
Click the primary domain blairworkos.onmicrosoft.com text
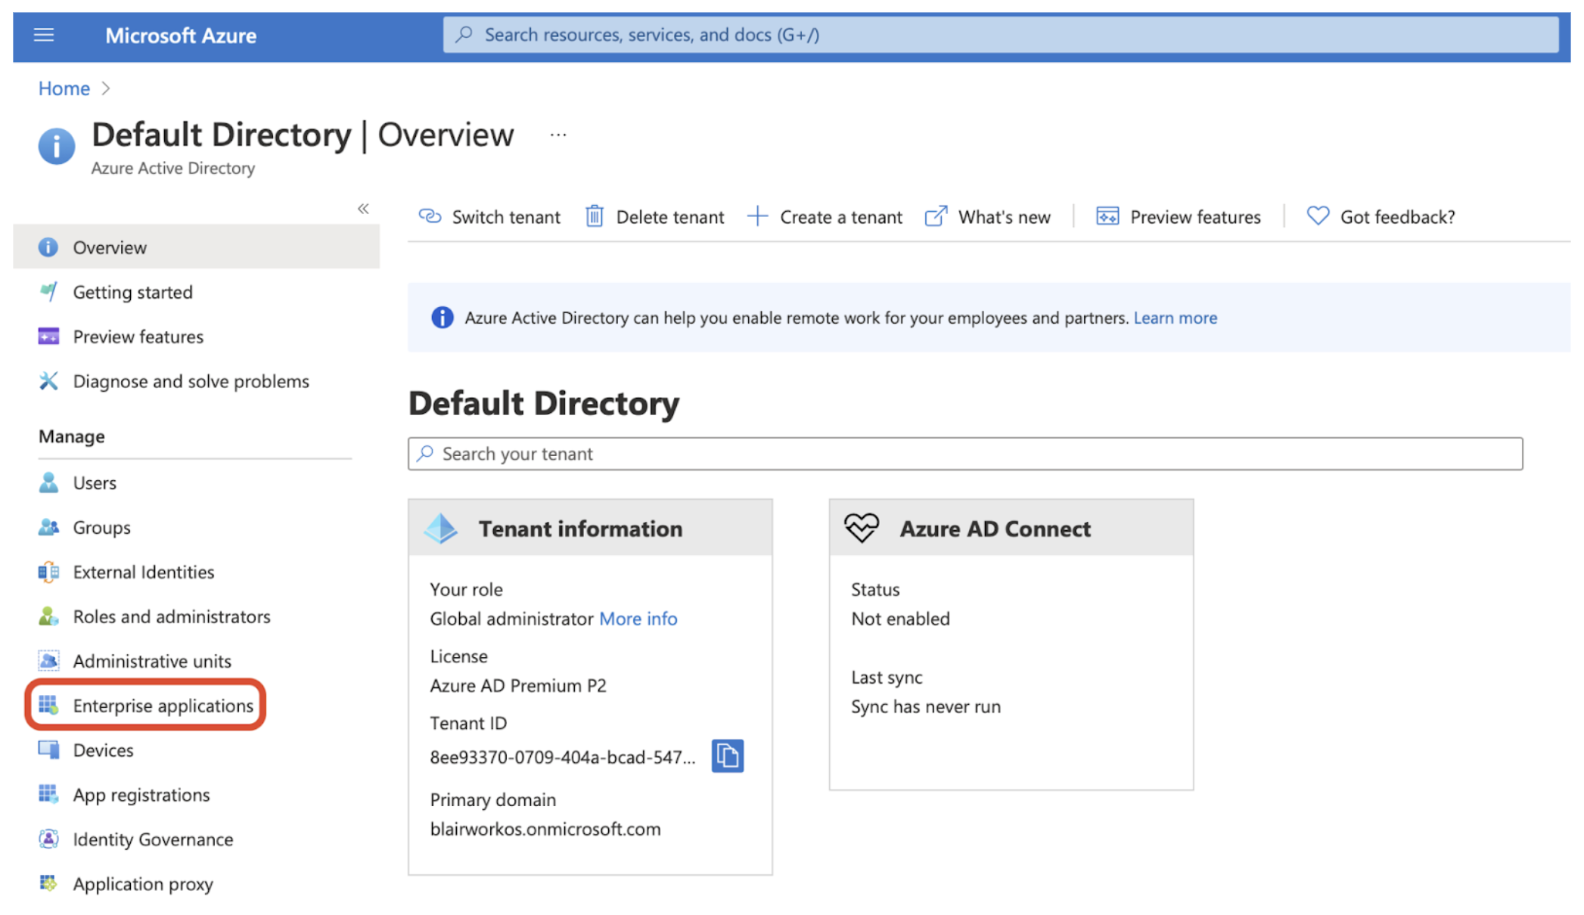pos(545,829)
